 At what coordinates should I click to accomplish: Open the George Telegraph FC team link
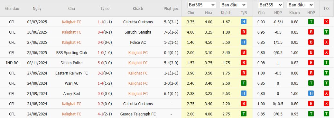point(138,114)
